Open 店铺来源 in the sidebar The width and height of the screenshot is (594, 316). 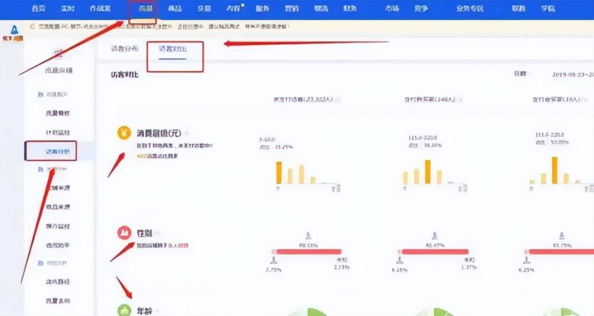(x=58, y=188)
